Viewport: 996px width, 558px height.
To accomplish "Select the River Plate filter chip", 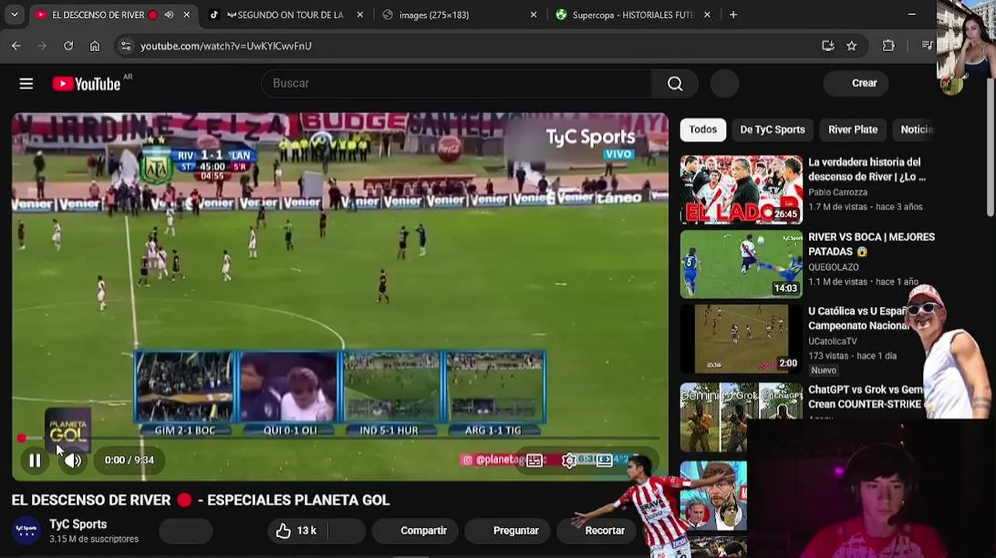I will pyautogui.click(x=852, y=129).
